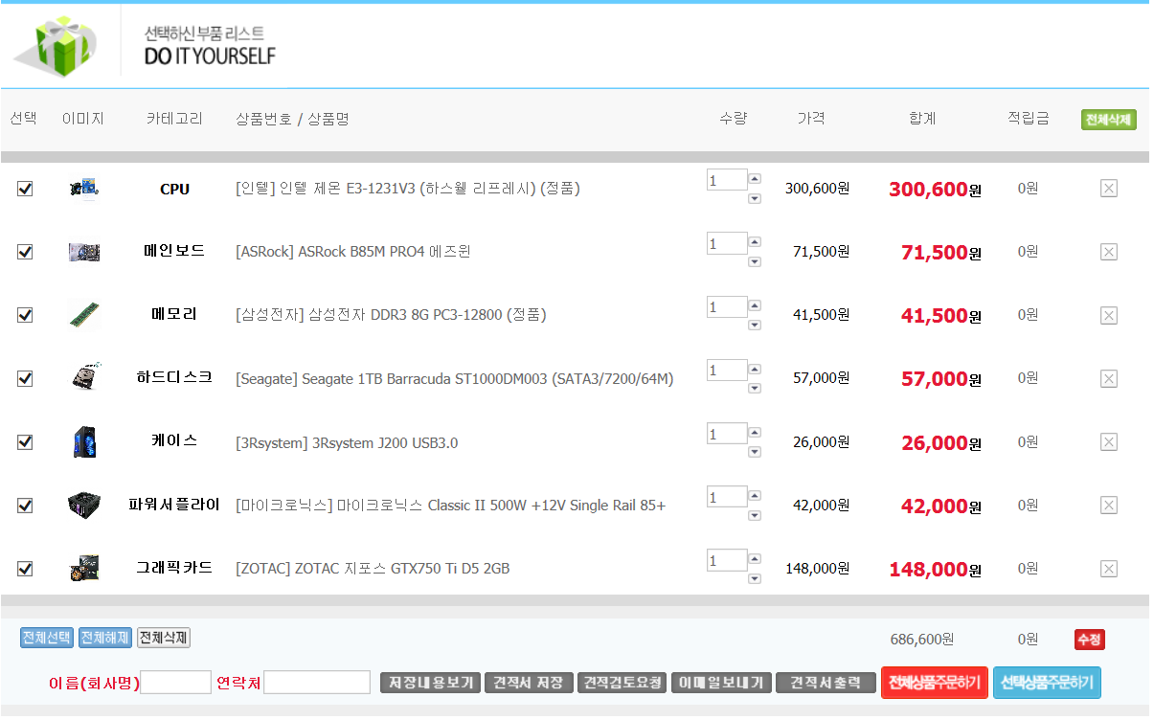
Task: Open the ZOTAC GTX750 Ti product link
Action: [x=373, y=569]
